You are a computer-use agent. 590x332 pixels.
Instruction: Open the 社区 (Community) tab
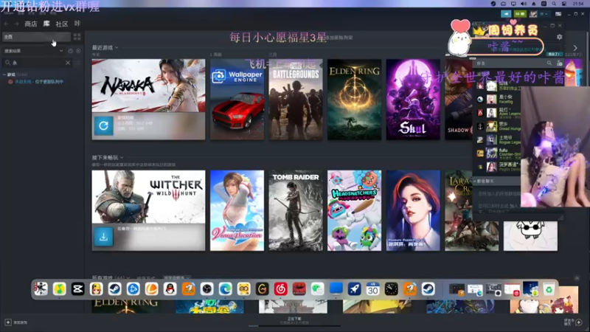pos(62,24)
